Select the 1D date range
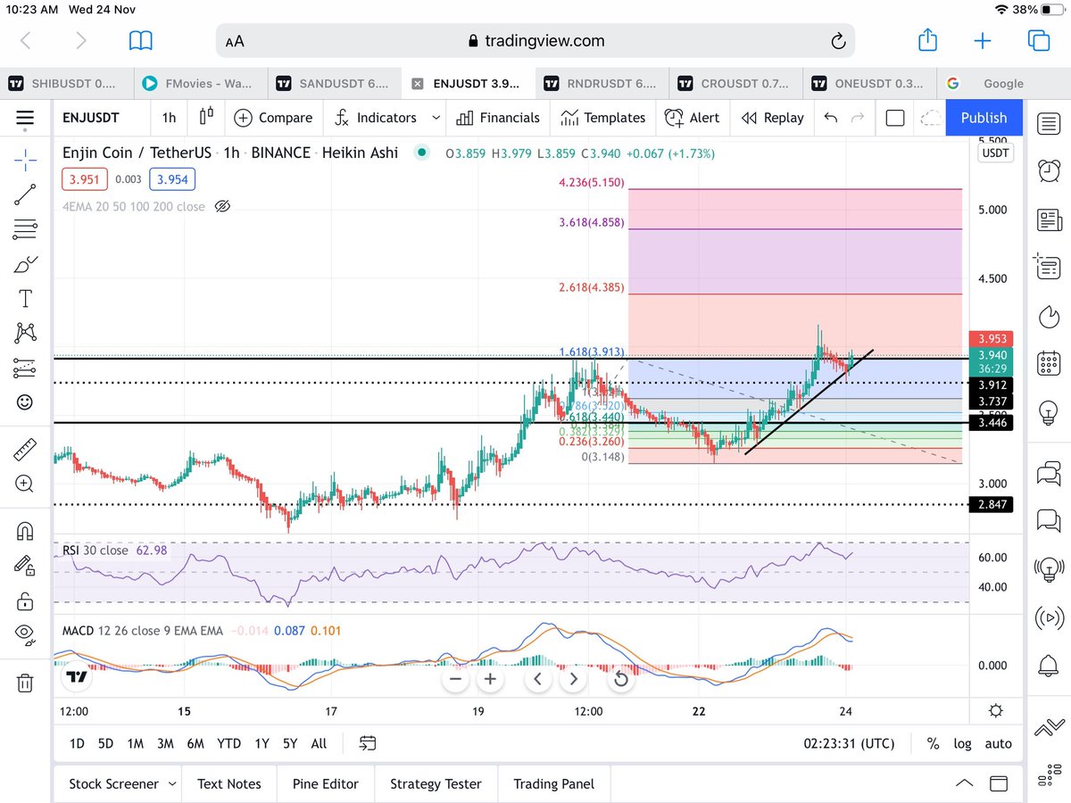This screenshot has width=1071, height=803. click(78, 743)
